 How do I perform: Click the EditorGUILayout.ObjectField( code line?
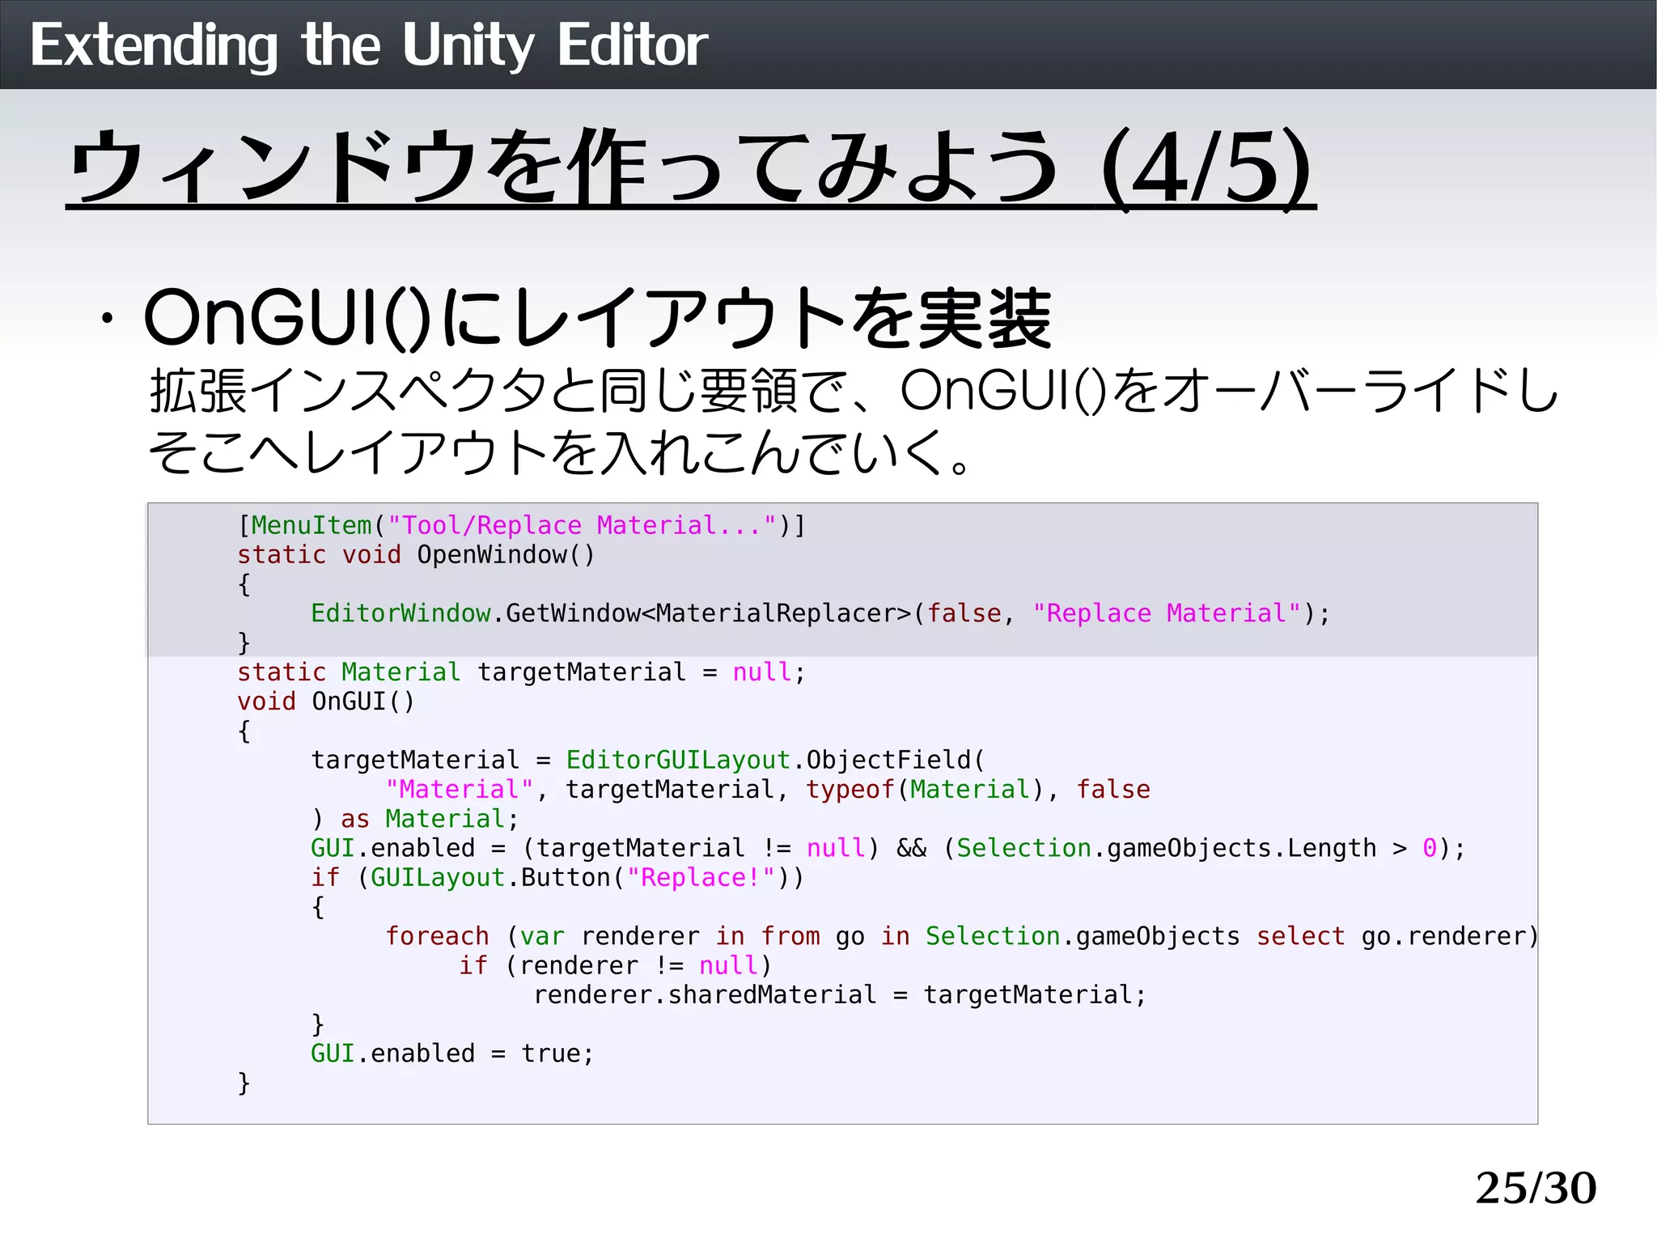click(648, 761)
